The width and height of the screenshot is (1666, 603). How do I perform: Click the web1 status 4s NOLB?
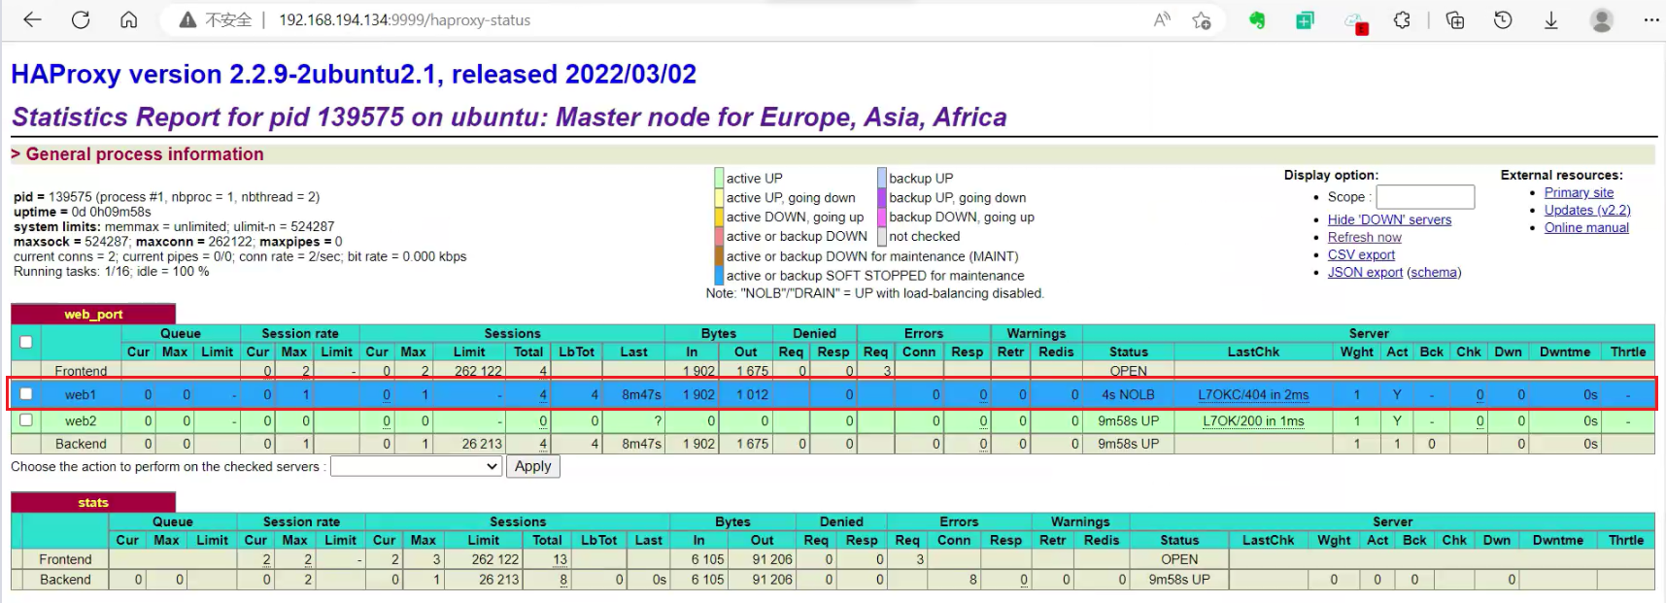click(1128, 395)
